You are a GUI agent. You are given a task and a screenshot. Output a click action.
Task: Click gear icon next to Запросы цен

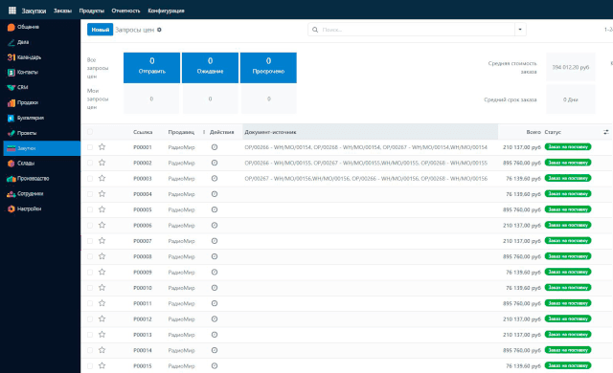[159, 30]
